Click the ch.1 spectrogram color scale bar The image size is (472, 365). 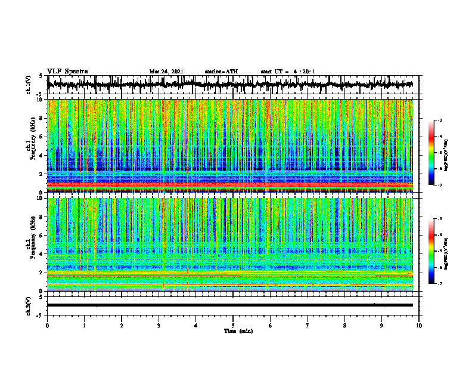click(x=431, y=153)
